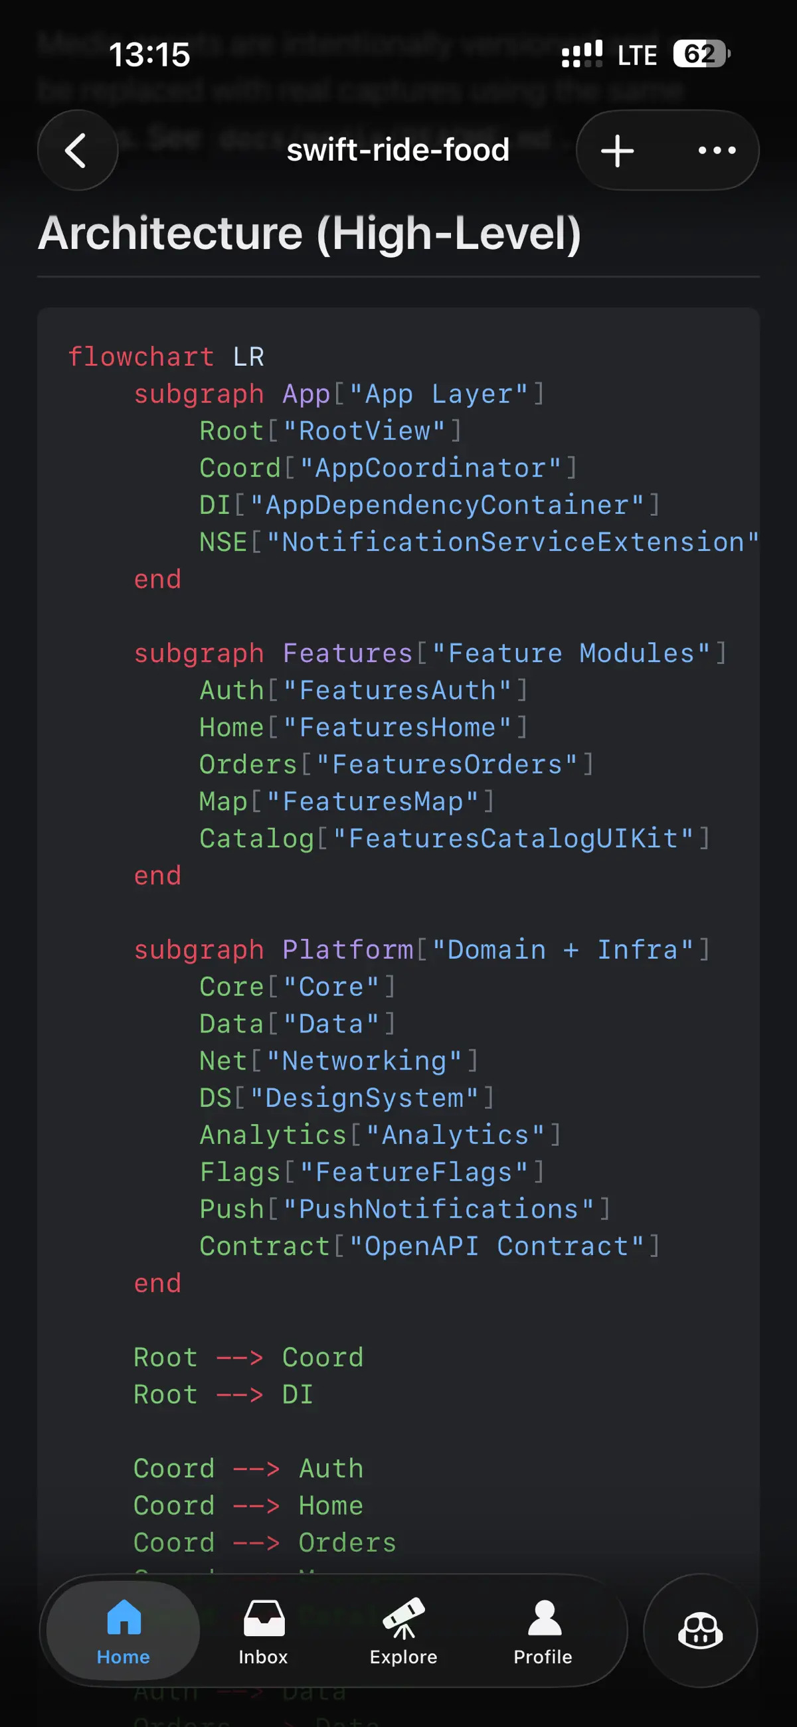The image size is (797, 1727).
Task: Tap the battery level indicator
Action: click(701, 54)
